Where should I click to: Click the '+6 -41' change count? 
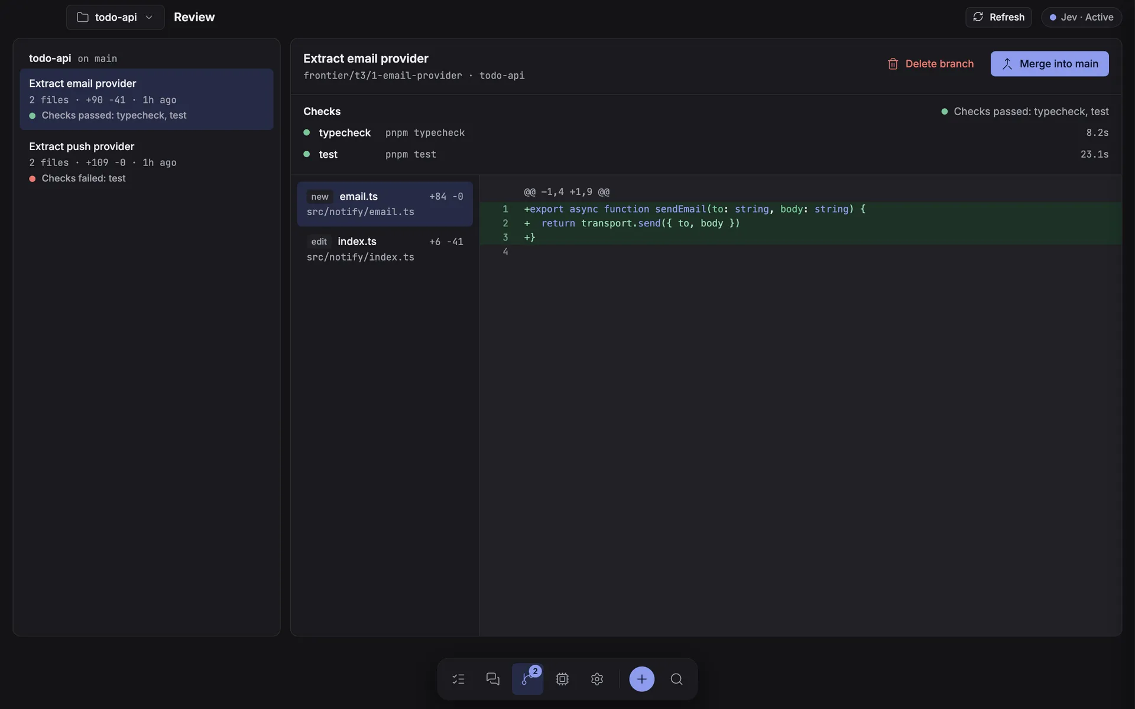tap(446, 242)
